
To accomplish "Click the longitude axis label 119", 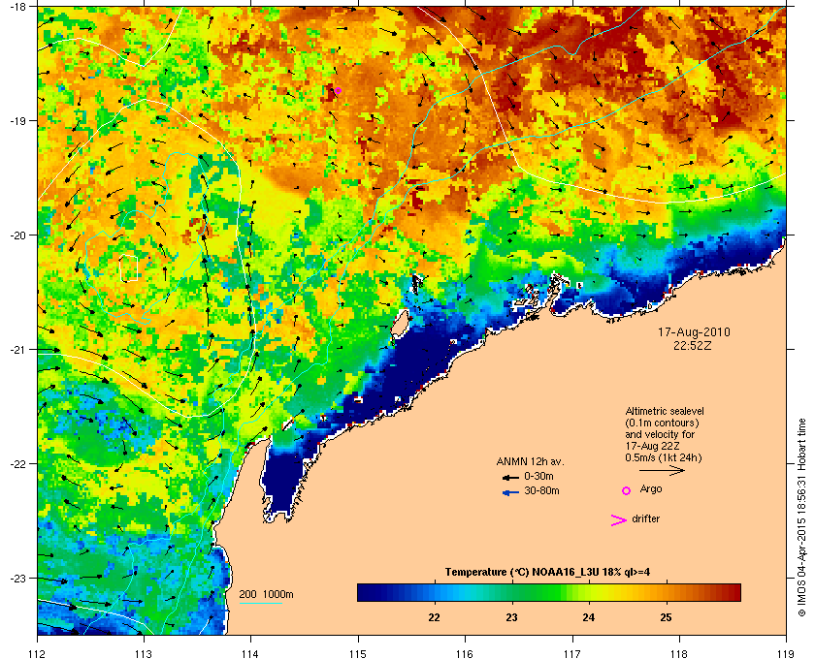I will 786,654.
